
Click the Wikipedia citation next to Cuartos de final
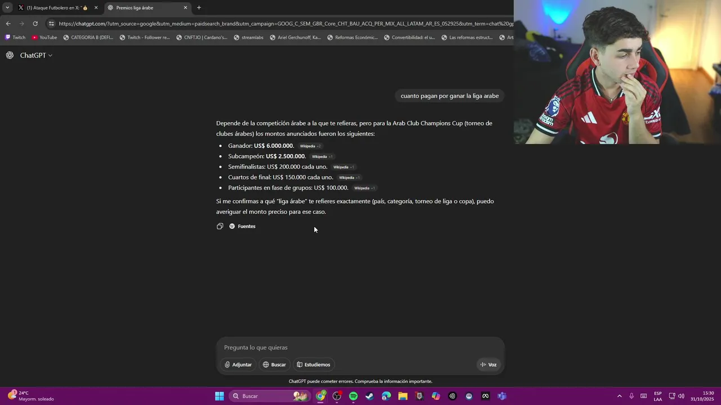pos(349,178)
